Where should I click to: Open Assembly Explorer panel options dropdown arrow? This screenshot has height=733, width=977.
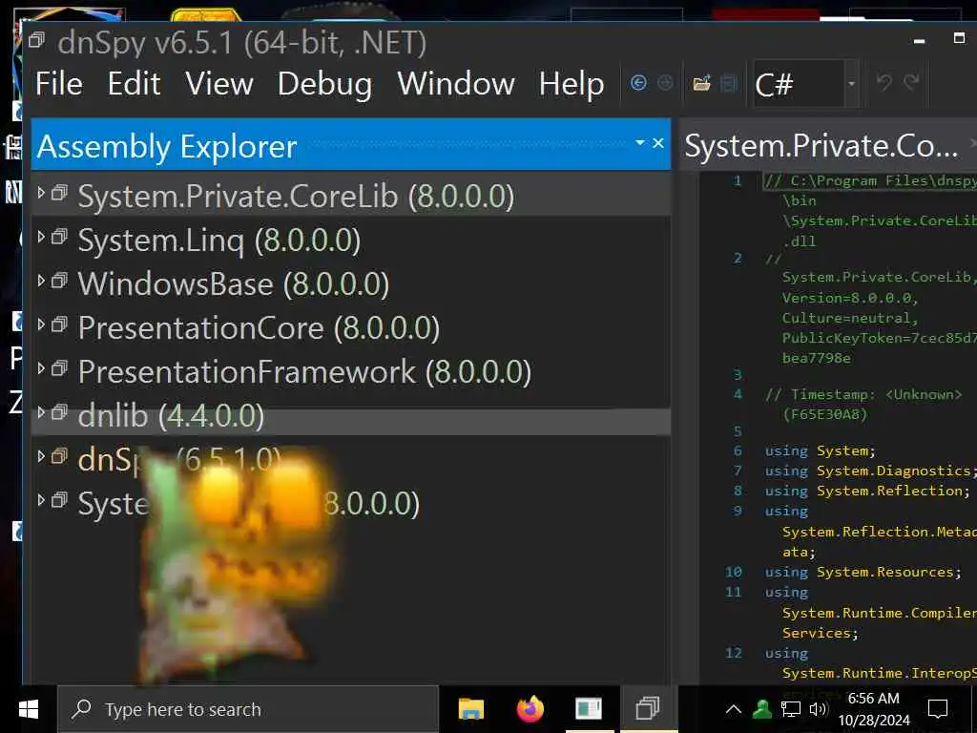(639, 143)
